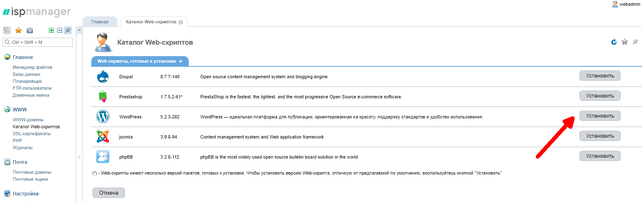The image size is (642, 202).
Task: Switch to the Главная tab
Action: click(x=100, y=22)
